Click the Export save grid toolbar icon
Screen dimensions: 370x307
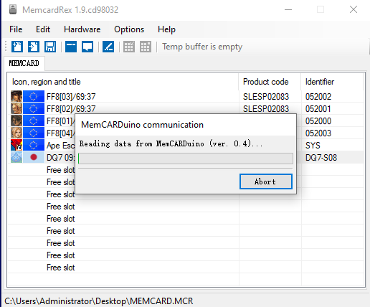pos(146,47)
